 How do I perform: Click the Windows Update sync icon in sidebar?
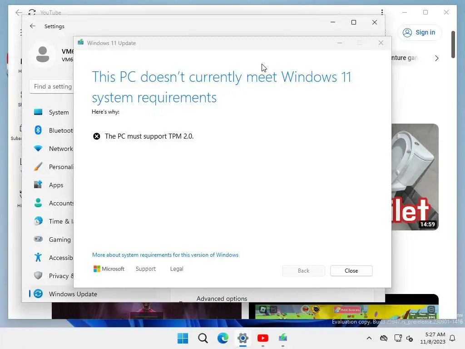[38, 294]
